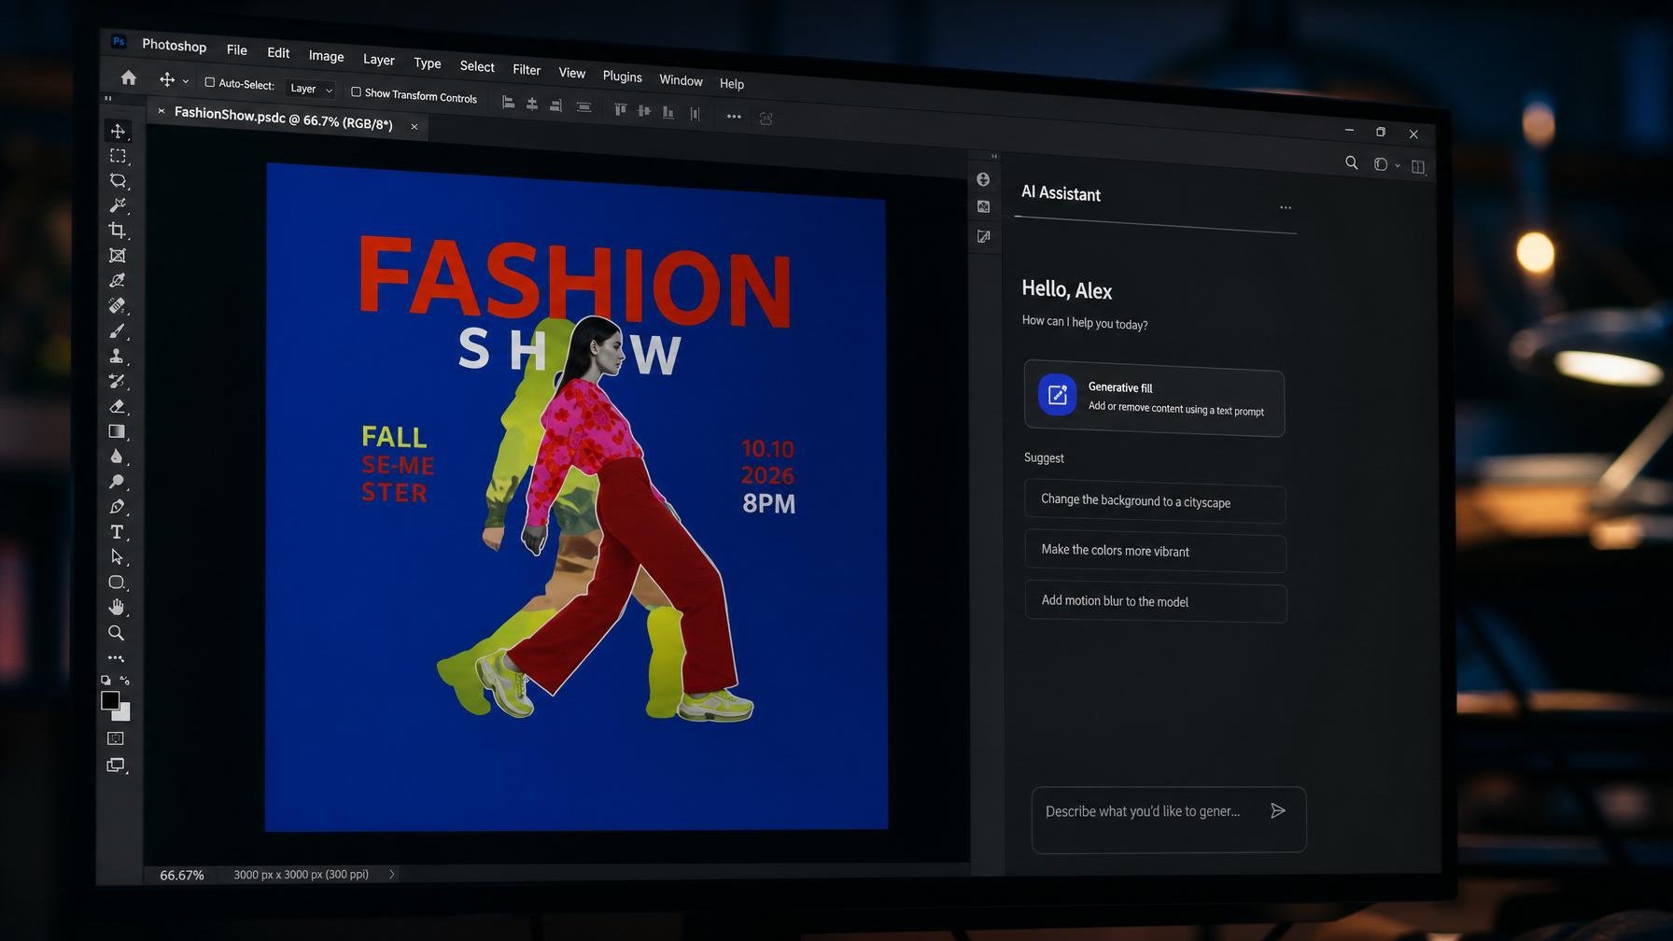The width and height of the screenshot is (1673, 941).
Task: Click the foreground color swatch
Action: [x=109, y=699]
